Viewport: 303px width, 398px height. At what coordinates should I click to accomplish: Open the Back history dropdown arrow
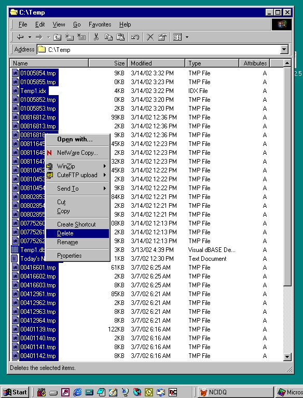click(x=30, y=37)
